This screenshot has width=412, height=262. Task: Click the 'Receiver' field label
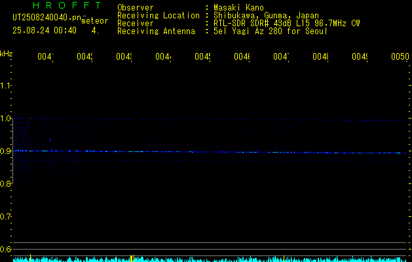[x=136, y=24]
